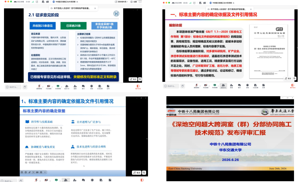
Task: Click the network signal bars in the top-left window
Action: coord(33,2)
